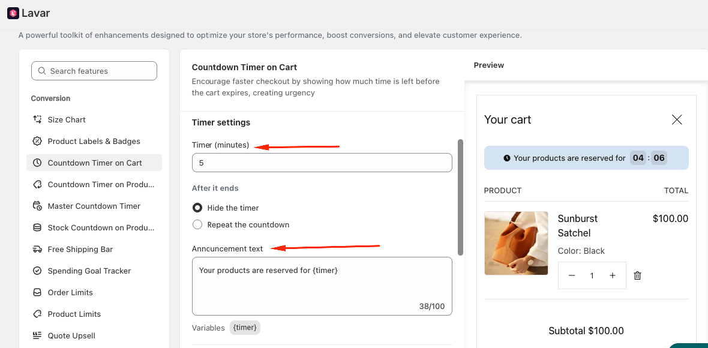Click the clock icon in reserved banner
This screenshot has width=708, height=348.
[x=507, y=158]
